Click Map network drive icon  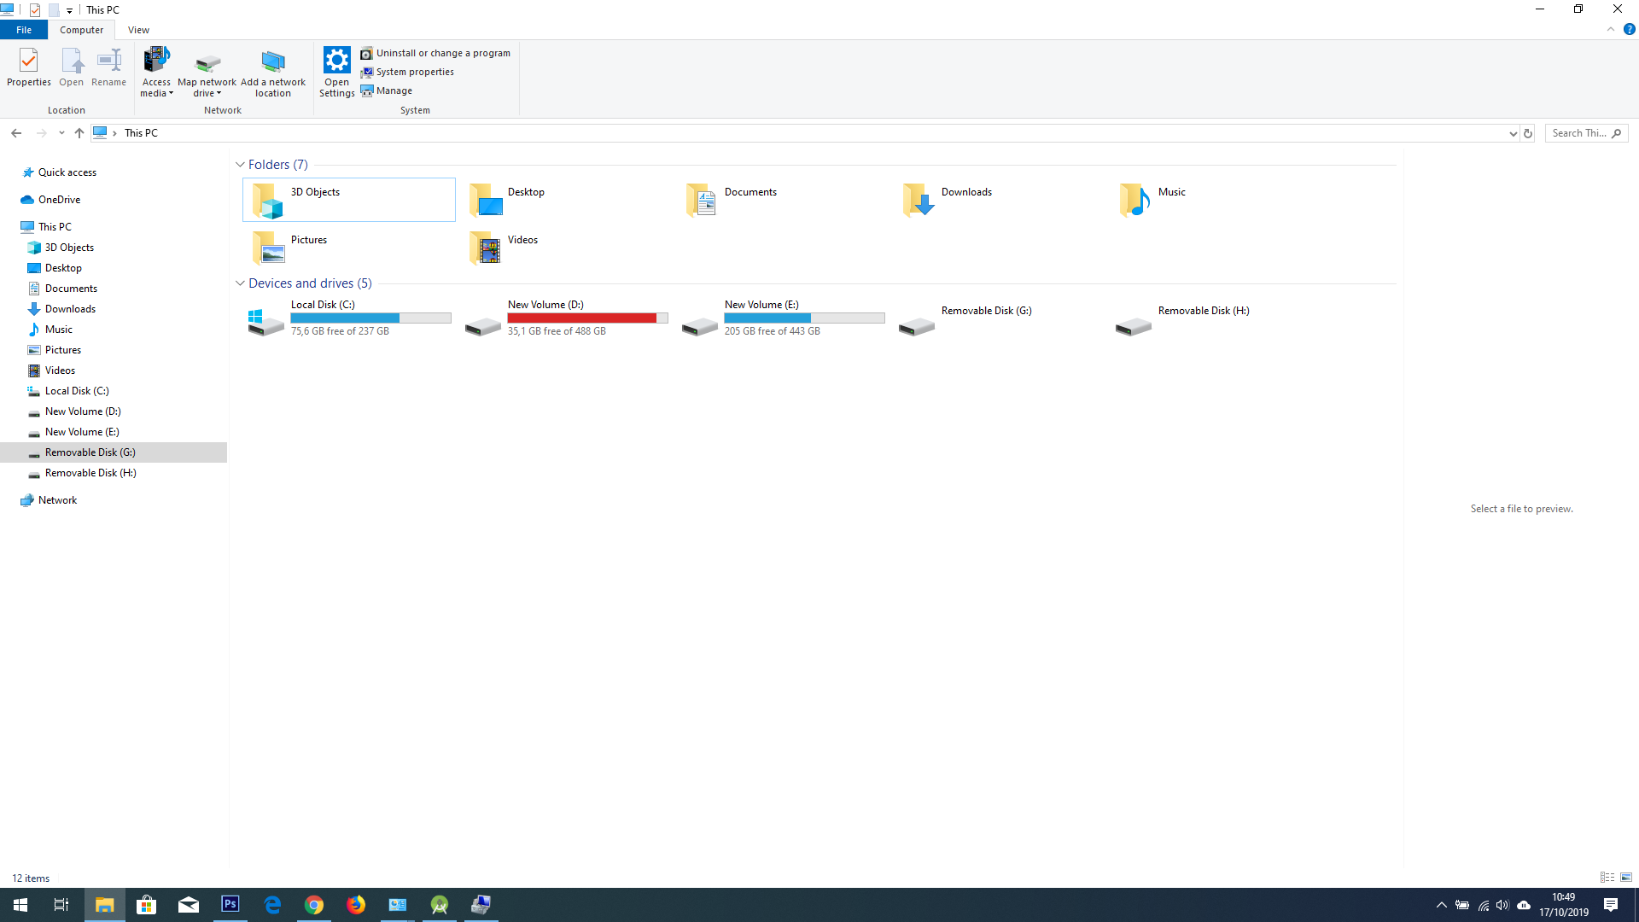pos(207,64)
